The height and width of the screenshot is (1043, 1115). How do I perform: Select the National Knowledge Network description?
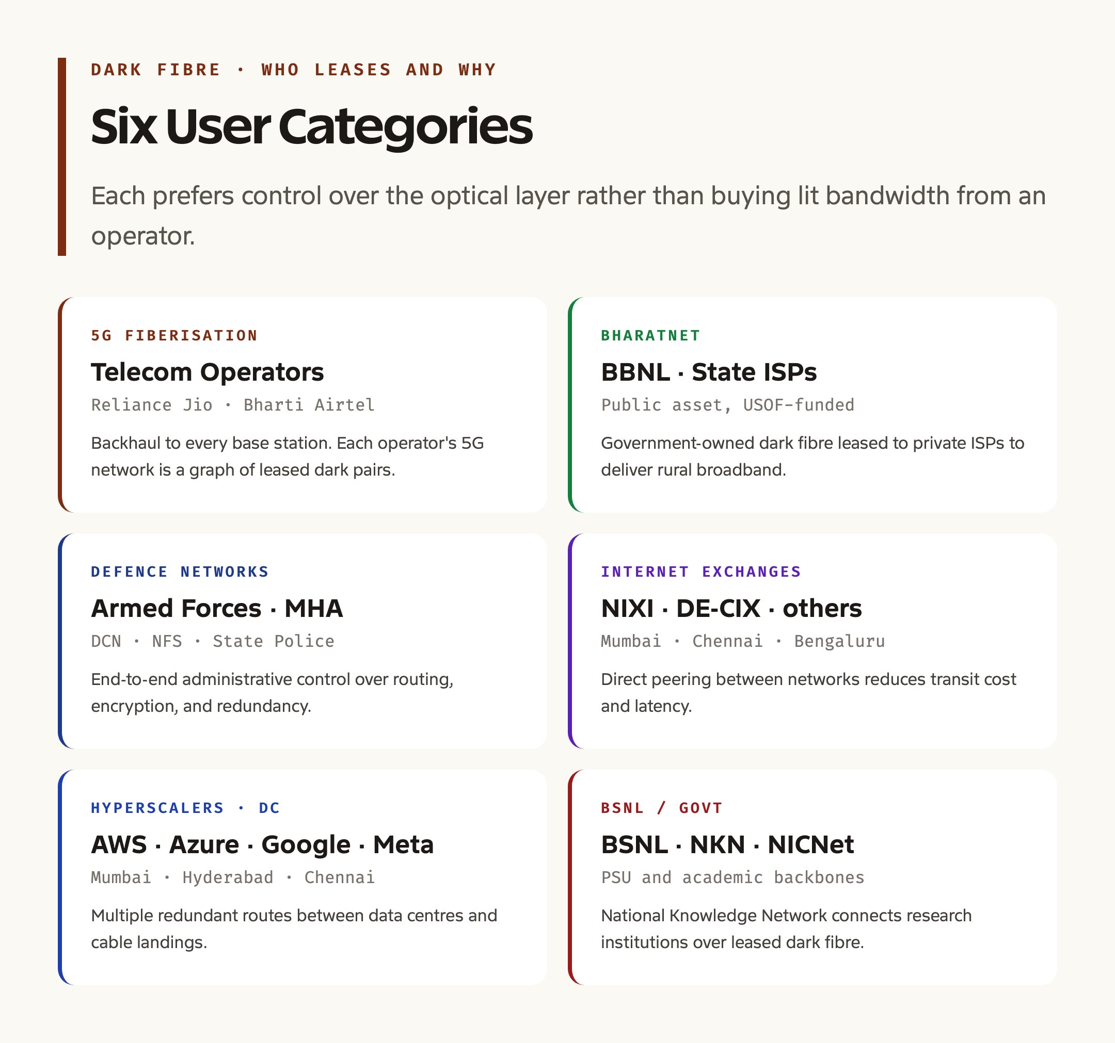click(x=786, y=928)
